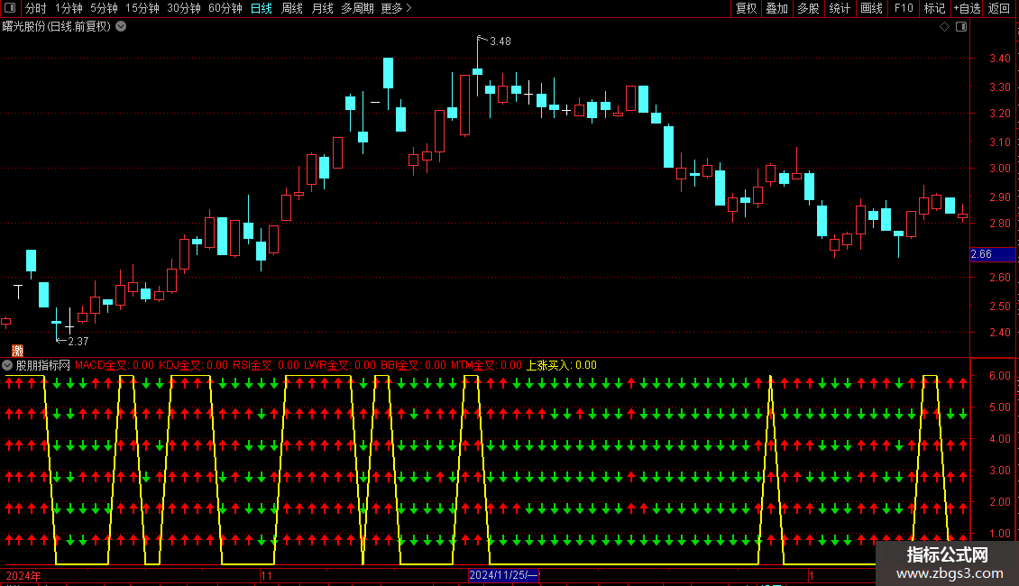Open the 画线 drawing tools
The height and width of the screenshot is (586, 1019).
coord(871,8)
